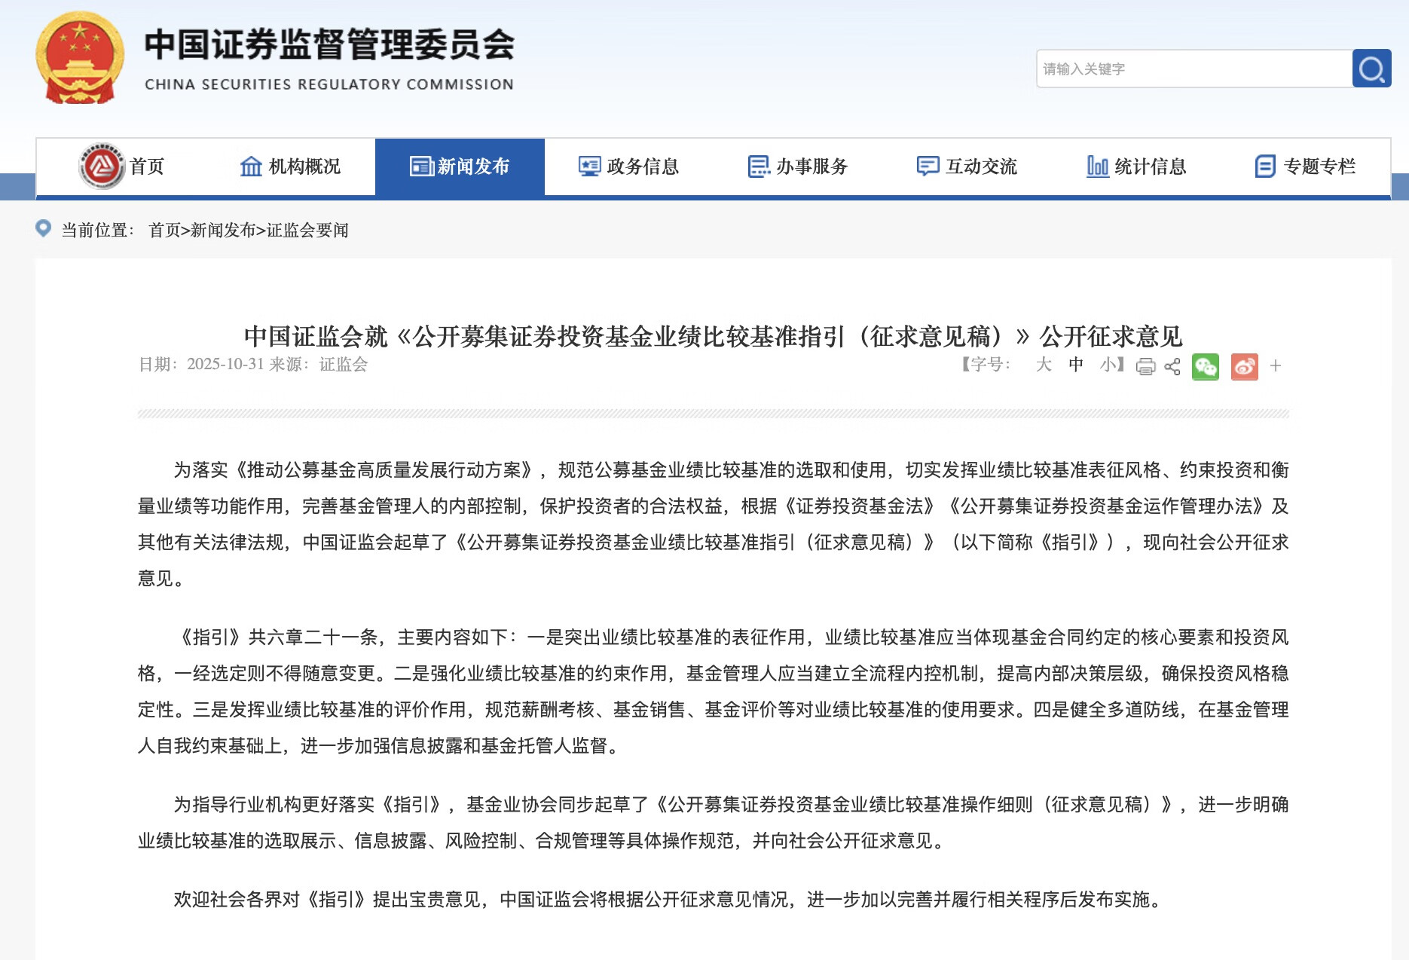This screenshot has height=960, width=1409.
Task: Select the bar-chart icon for 统计信息
Action: (1096, 167)
